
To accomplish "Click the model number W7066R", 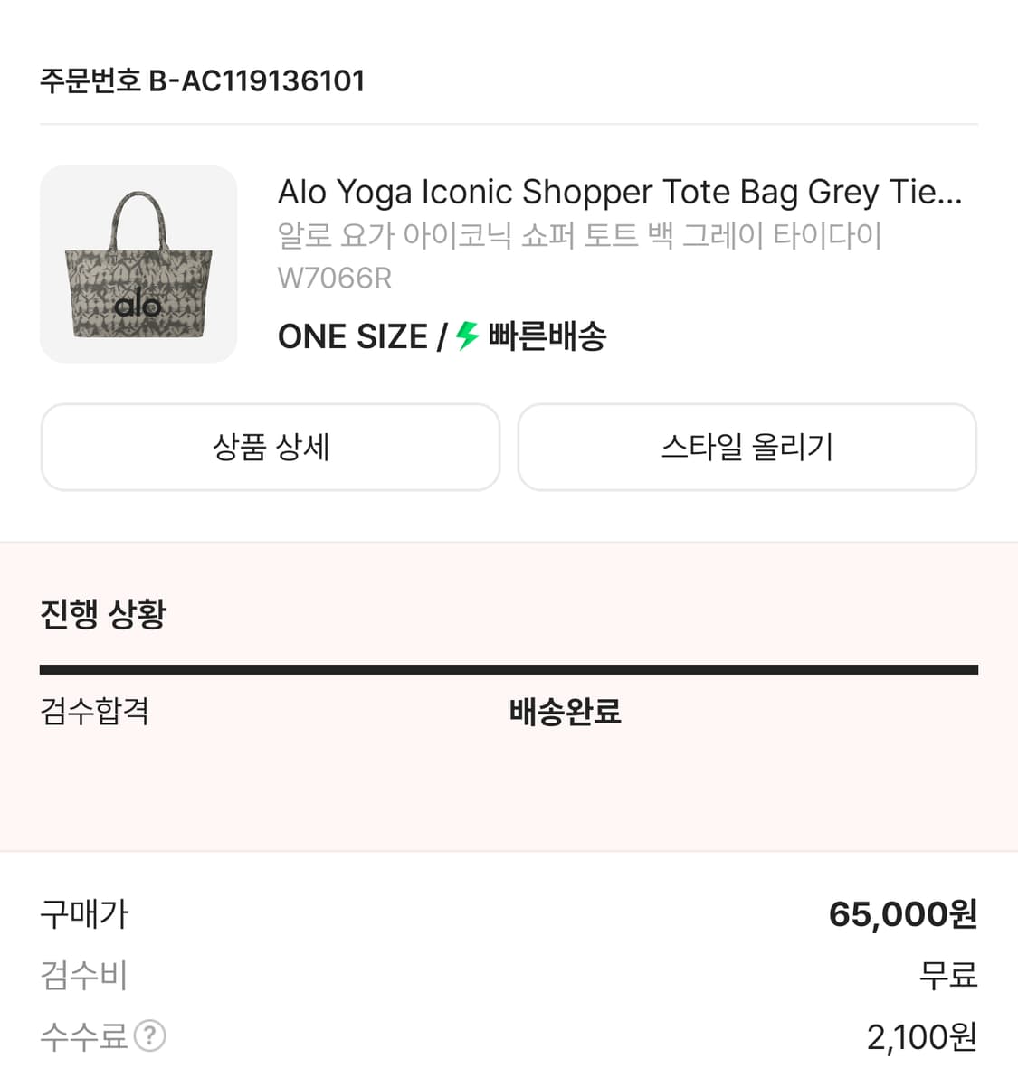I will click(334, 278).
